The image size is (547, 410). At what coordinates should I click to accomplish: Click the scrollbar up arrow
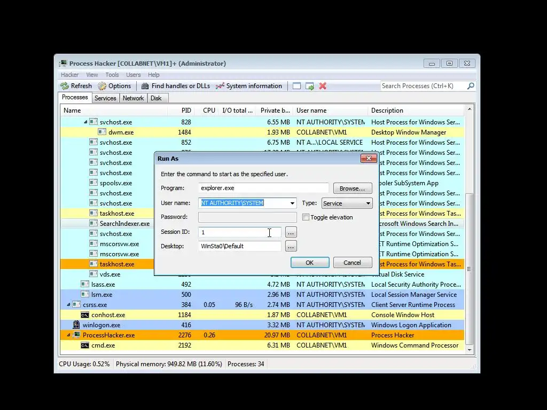point(470,109)
